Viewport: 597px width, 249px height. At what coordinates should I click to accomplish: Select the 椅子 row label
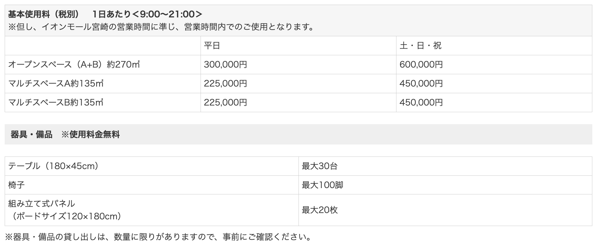(x=16, y=185)
